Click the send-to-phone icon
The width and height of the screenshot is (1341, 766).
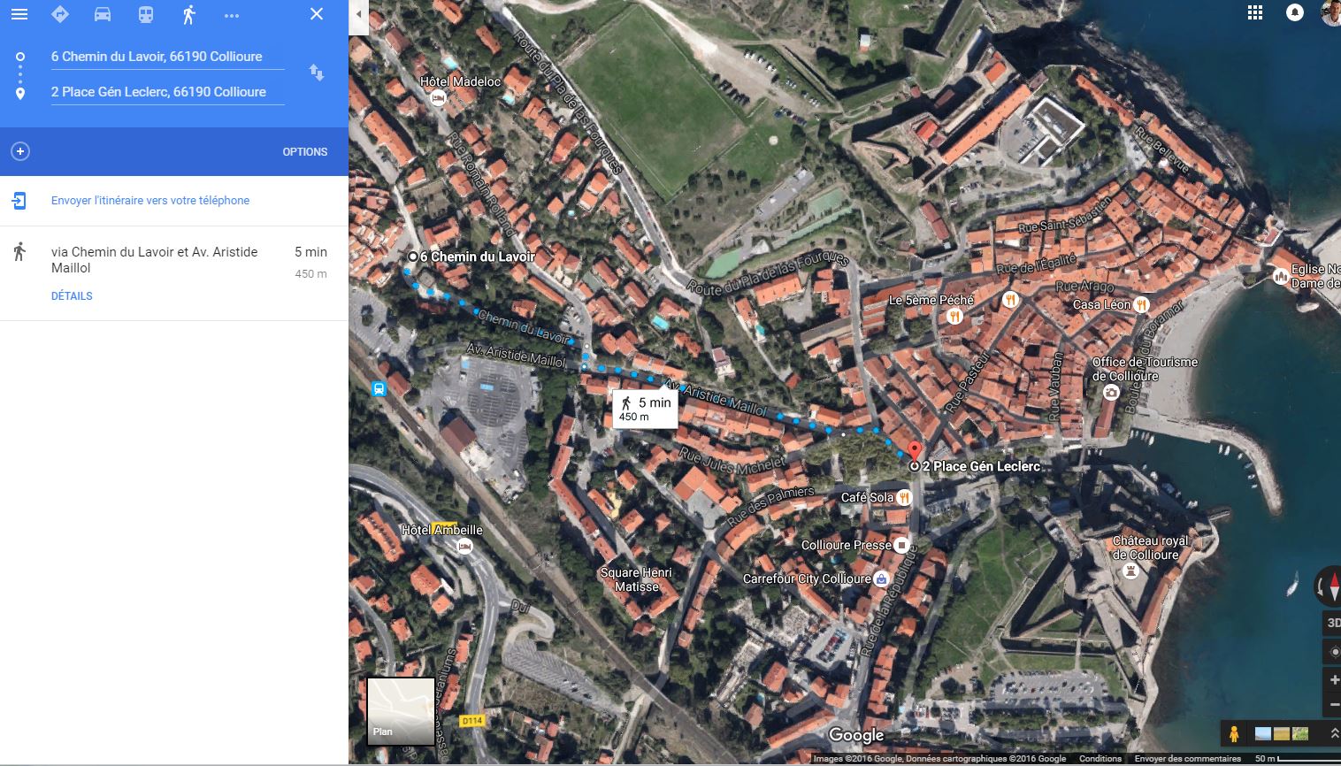(19, 201)
